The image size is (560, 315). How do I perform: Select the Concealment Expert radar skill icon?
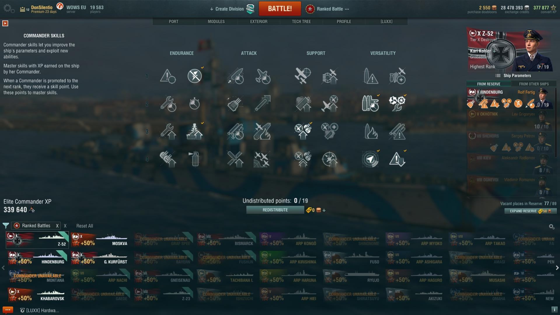tap(370, 159)
